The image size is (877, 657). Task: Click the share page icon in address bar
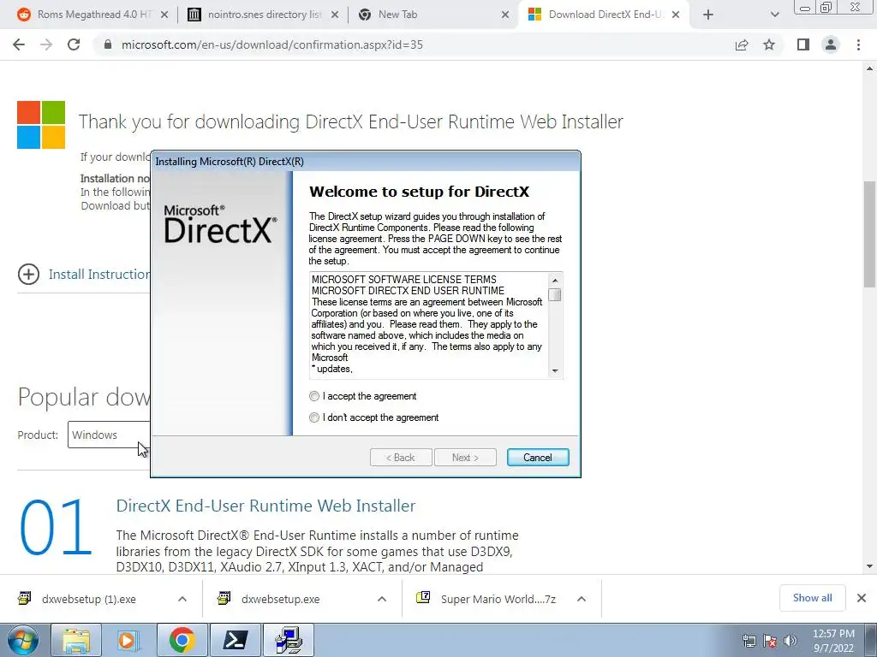click(742, 44)
